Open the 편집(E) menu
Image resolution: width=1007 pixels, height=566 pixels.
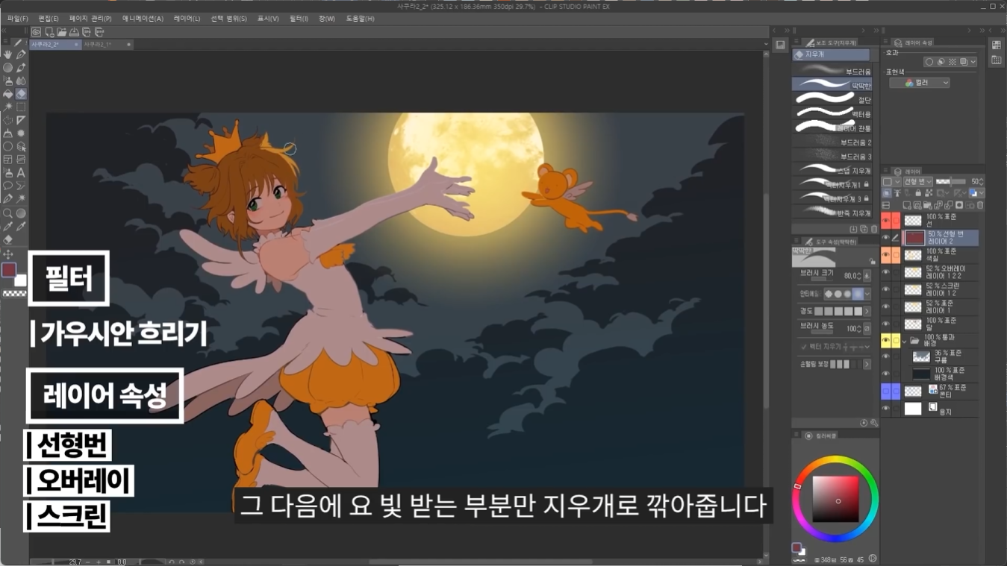tap(49, 18)
